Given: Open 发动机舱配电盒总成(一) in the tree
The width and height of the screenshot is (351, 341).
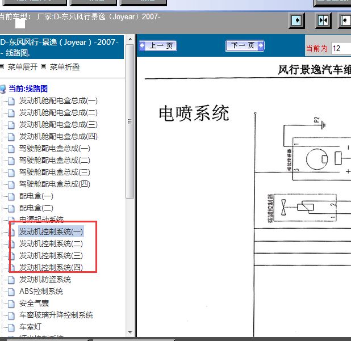Looking at the screenshot, I should (58, 100).
